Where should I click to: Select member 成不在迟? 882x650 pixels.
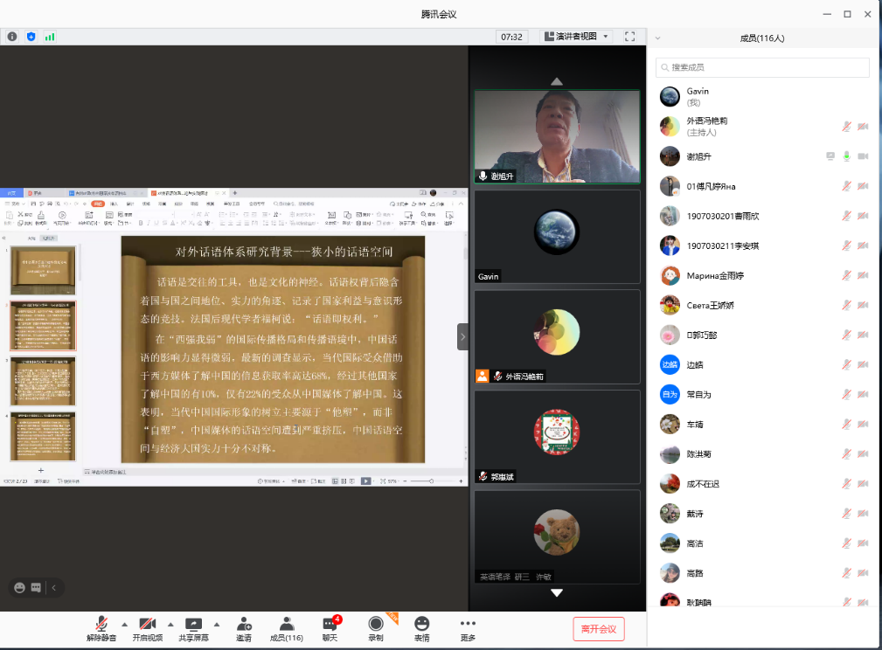(764, 484)
